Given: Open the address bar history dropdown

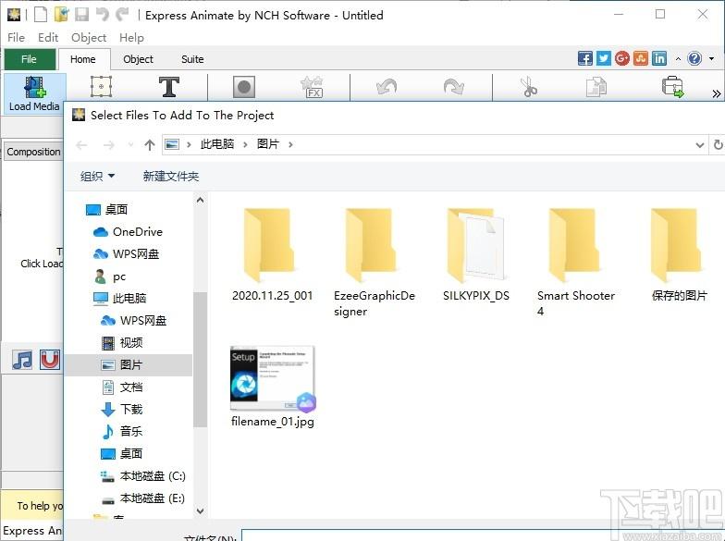Looking at the screenshot, I should tap(700, 144).
